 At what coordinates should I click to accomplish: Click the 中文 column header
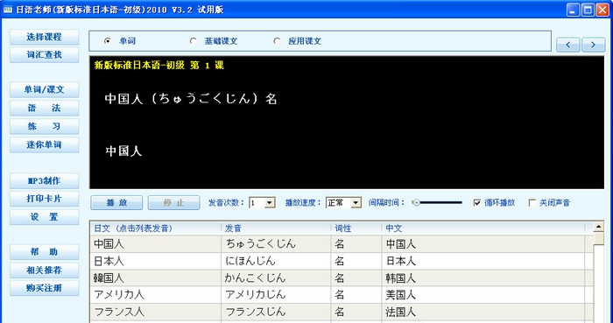click(483, 228)
